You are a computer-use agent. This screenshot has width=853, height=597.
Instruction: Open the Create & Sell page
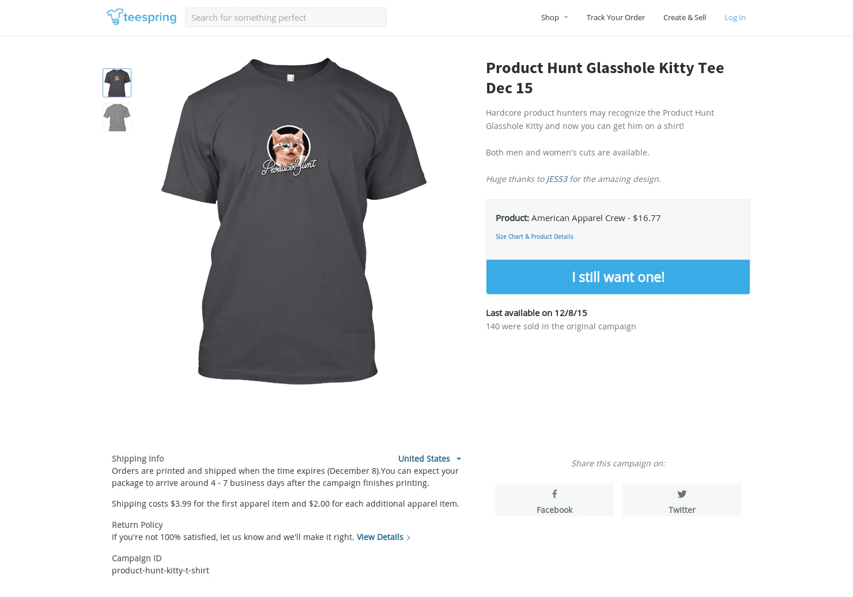(x=684, y=17)
